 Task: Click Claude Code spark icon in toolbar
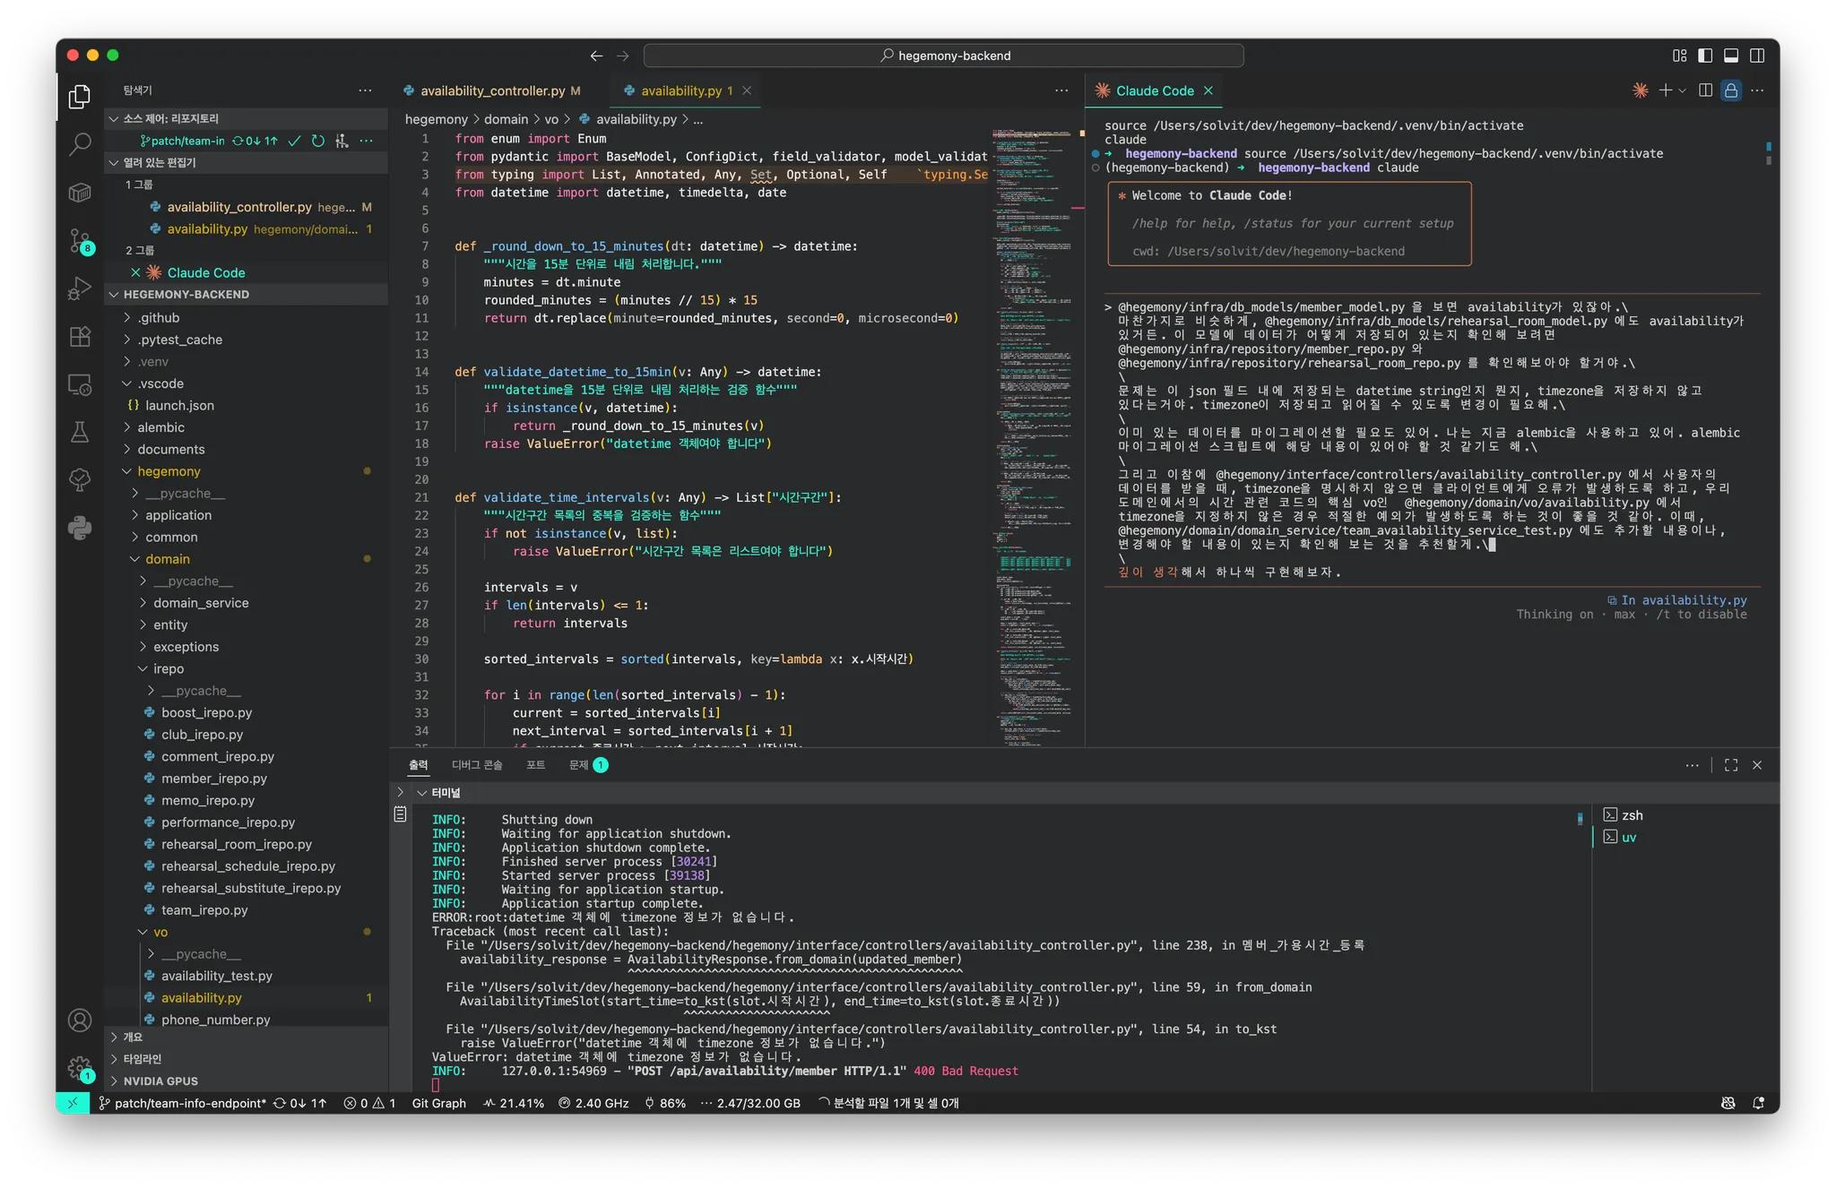coord(1640,90)
